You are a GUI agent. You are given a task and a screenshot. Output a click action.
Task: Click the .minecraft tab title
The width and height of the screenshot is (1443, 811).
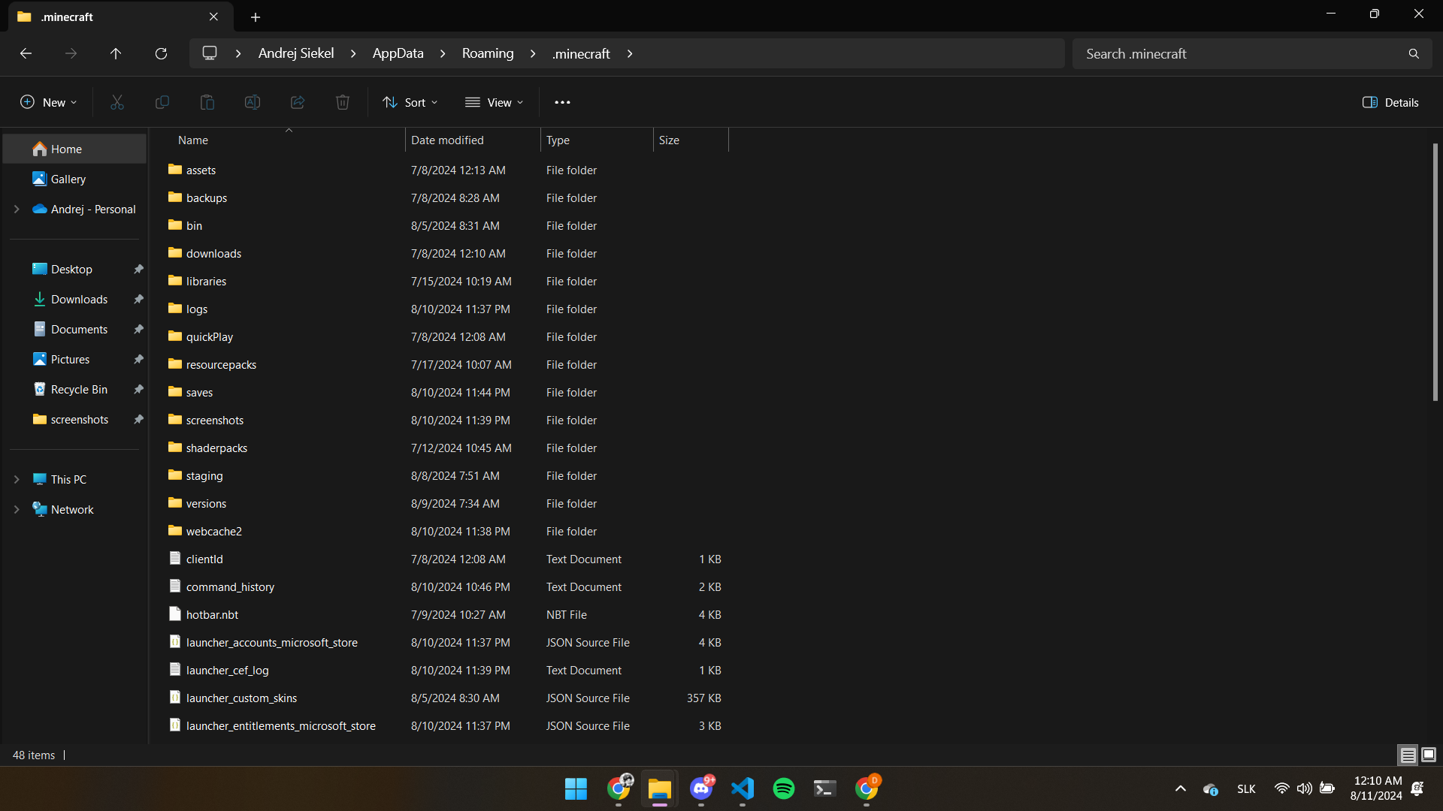pyautogui.click(x=68, y=17)
